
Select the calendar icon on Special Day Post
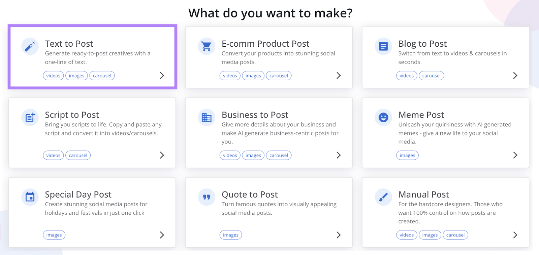pos(30,197)
